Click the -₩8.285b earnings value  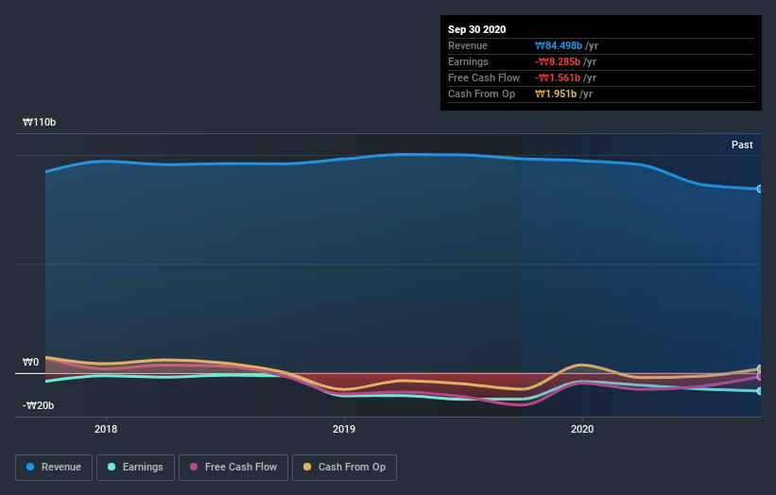coord(558,61)
